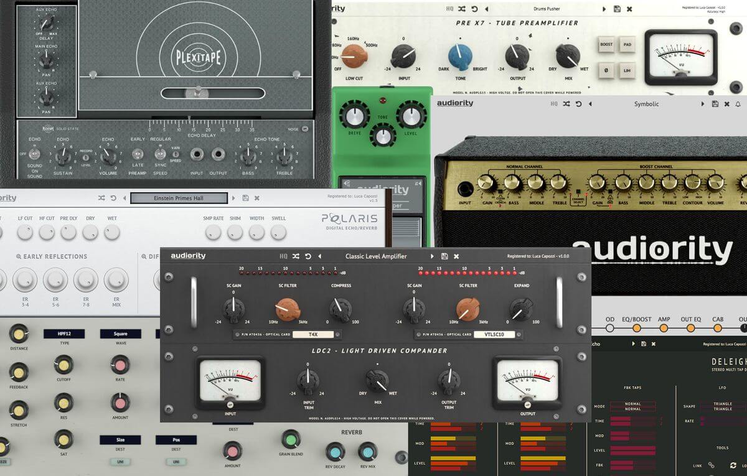Open the HPF12 filter type selector

point(63,334)
